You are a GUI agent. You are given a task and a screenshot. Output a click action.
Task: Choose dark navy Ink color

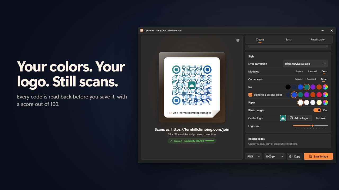coord(294,87)
